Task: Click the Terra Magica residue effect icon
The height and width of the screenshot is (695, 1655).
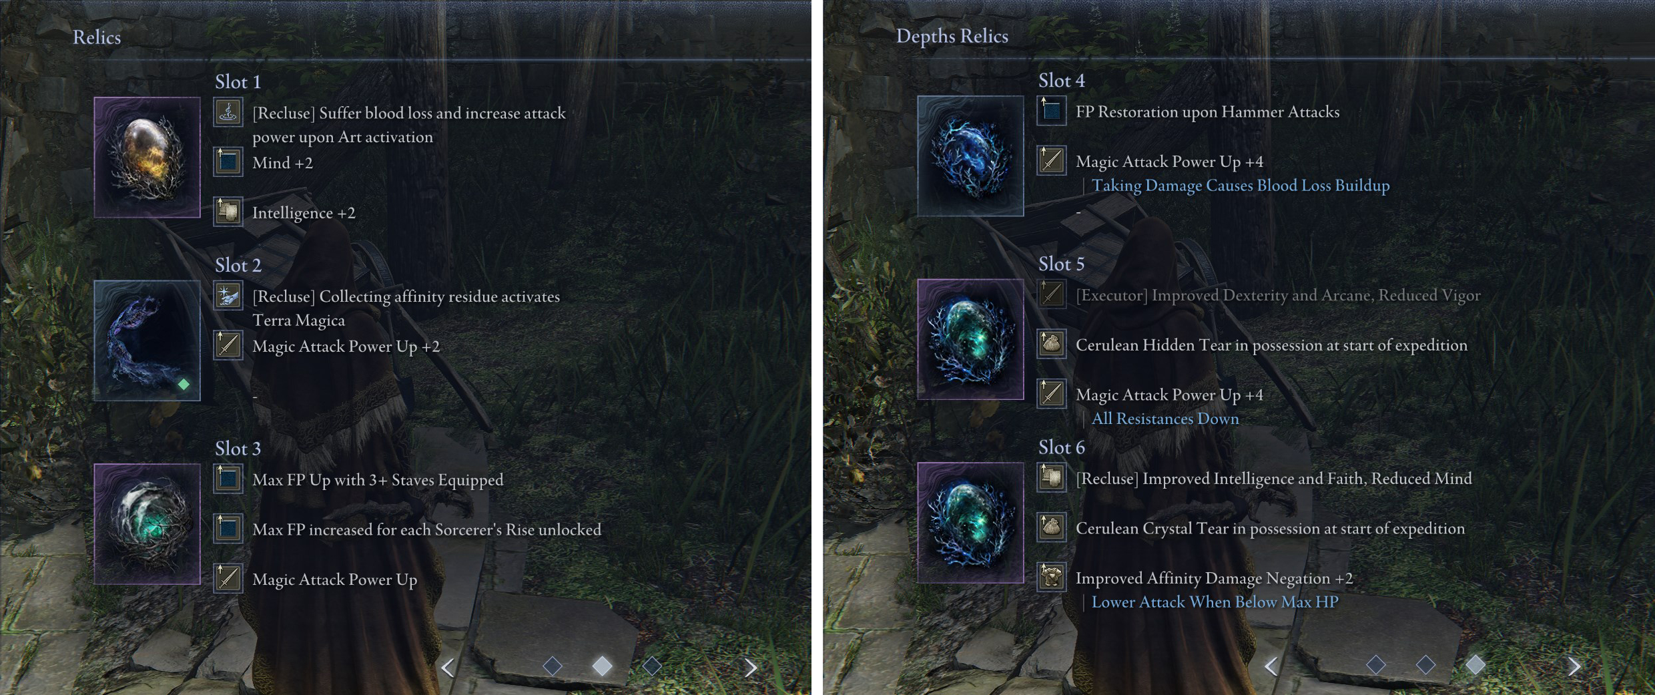Action: pyautogui.click(x=228, y=296)
